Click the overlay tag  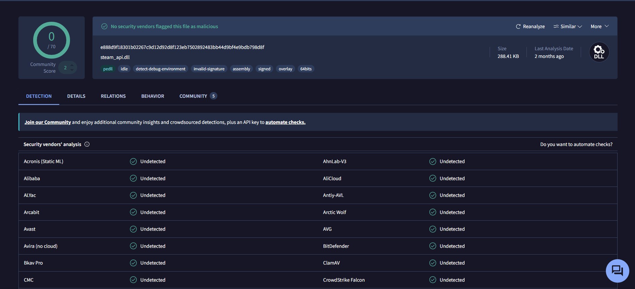285,69
